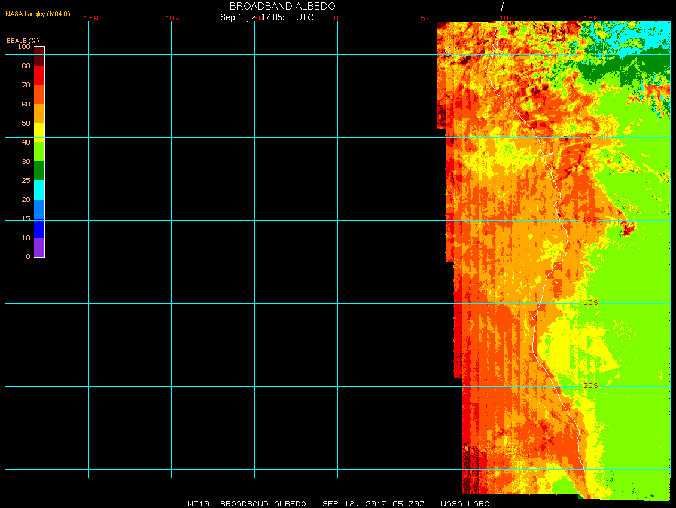676x508 pixels.
Task: Select the legend value "25"
Action: coord(26,180)
